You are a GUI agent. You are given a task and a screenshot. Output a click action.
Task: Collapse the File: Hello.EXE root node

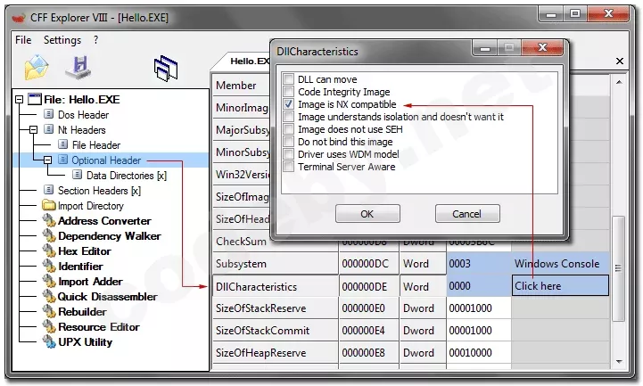[x=19, y=99]
